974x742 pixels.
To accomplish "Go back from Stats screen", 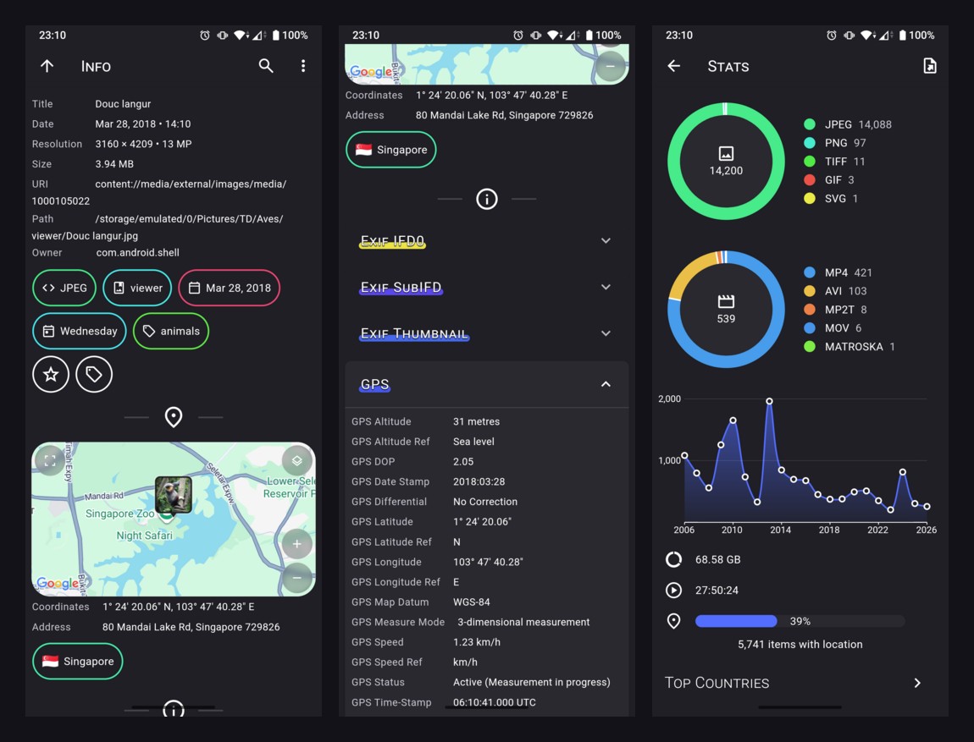I will [x=674, y=66].
